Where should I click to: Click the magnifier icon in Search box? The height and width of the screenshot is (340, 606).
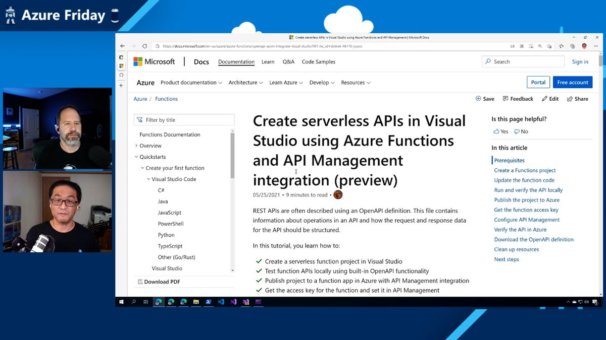click(x=488, y=61)
